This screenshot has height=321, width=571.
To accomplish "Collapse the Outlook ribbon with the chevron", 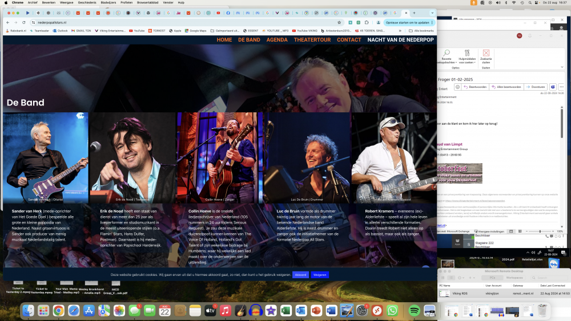I will click(x=562, y=67).
